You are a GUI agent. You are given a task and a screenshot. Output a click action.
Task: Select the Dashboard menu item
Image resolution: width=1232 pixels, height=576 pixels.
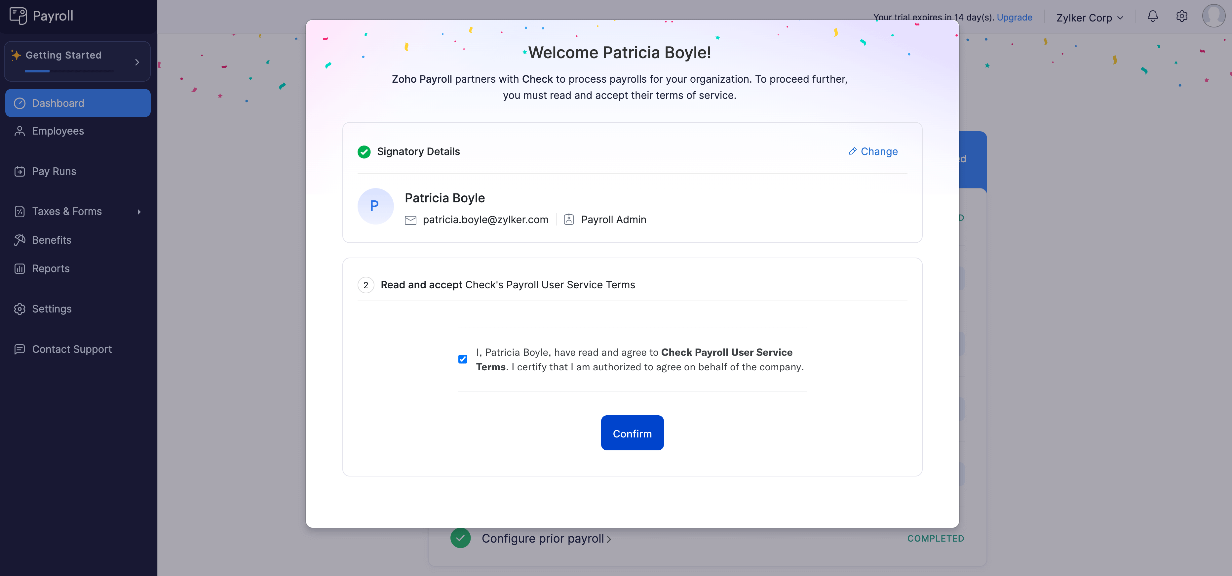58,103
